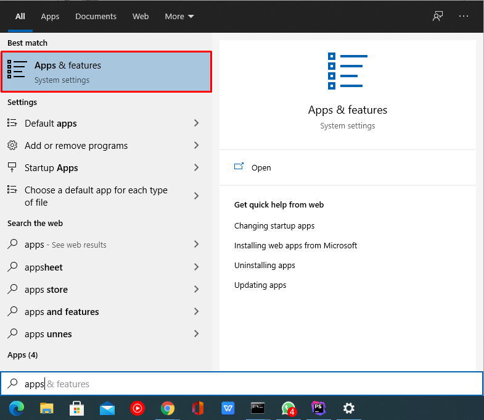Screen dimensions: 484x420
Task: Launch Google Chrome from the taskbar
Action: (x=168, y=408)
